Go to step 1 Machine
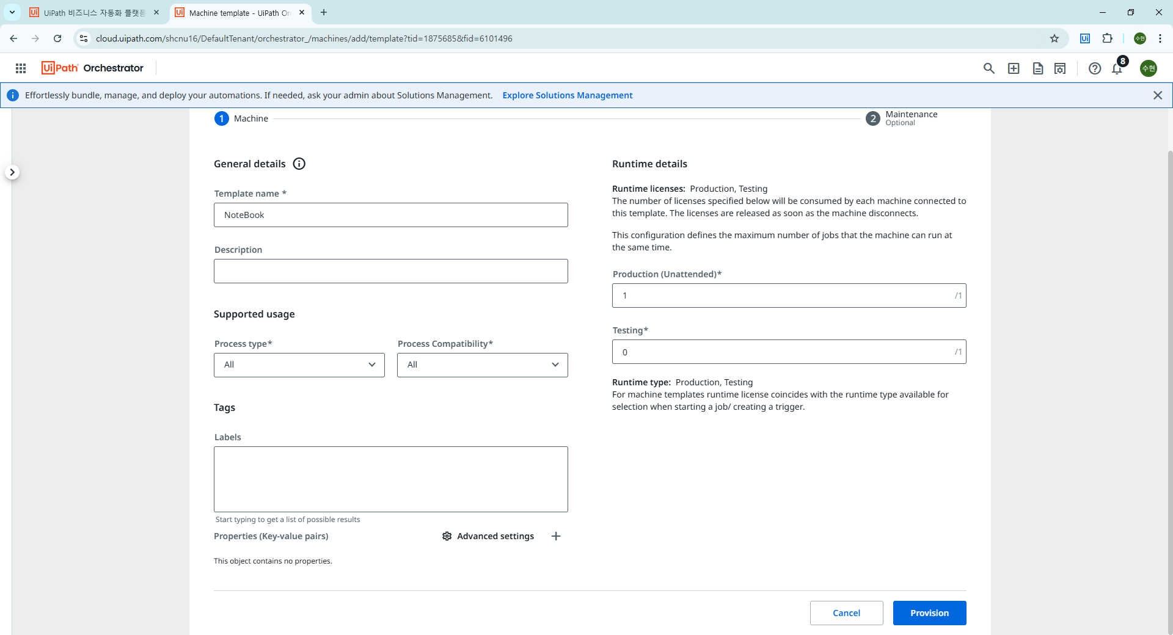 pyautogui.click(x=241, y=118)
